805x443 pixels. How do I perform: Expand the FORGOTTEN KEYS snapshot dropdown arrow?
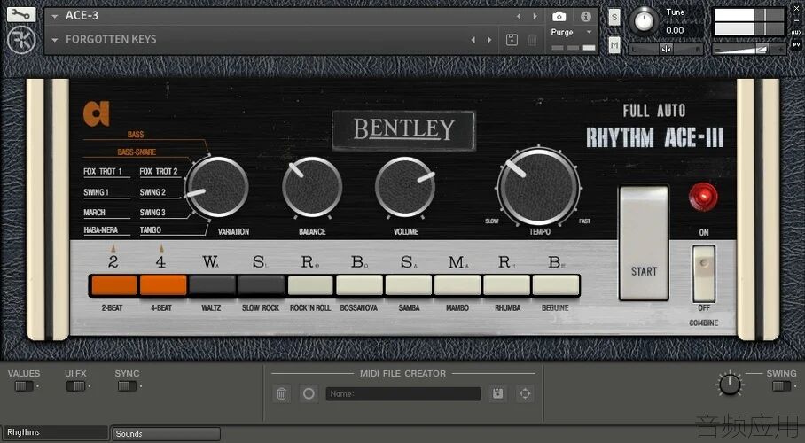pyautogui.click(x=54, y=40)
